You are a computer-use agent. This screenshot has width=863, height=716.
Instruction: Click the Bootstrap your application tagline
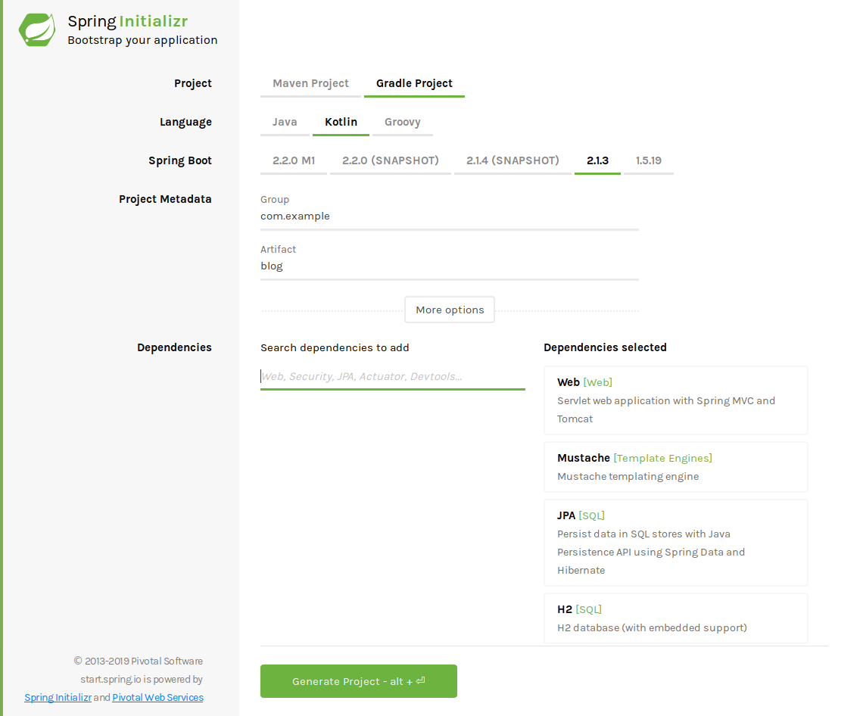[x=142, y=40]
